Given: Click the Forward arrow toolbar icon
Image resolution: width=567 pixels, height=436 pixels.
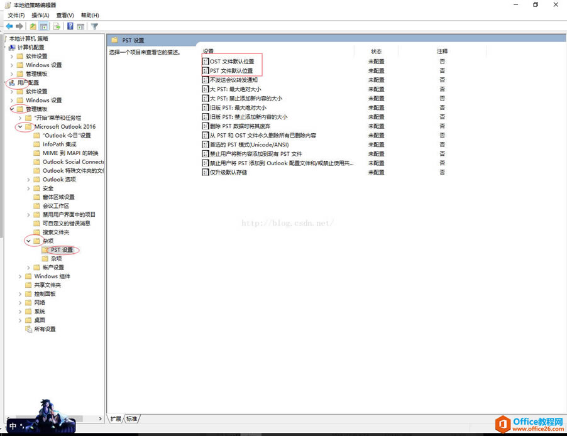Looking at the screenshot, I should tap(19, 26).
